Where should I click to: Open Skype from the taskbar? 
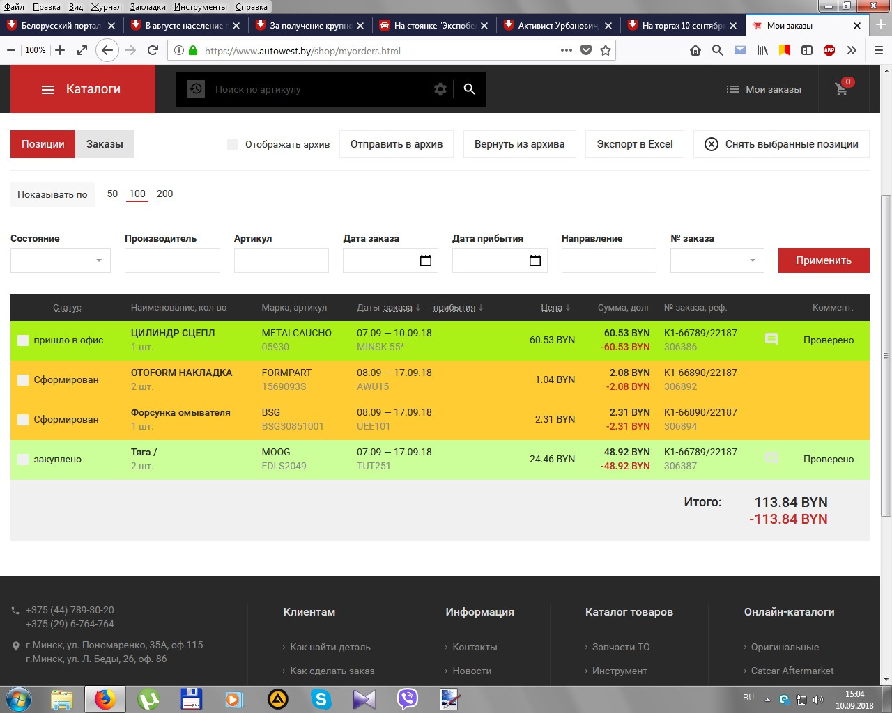[321, 698]
